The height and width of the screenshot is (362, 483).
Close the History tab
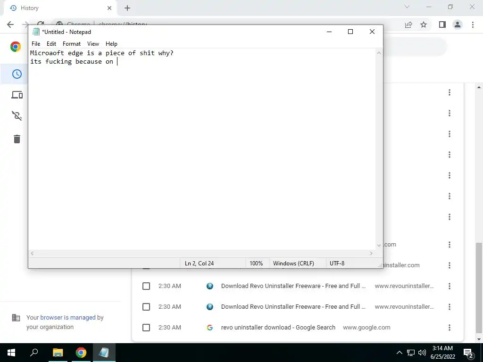click(109, 8)
